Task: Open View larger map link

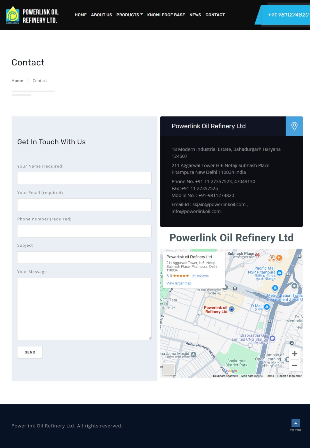Action: coord(179,283)
